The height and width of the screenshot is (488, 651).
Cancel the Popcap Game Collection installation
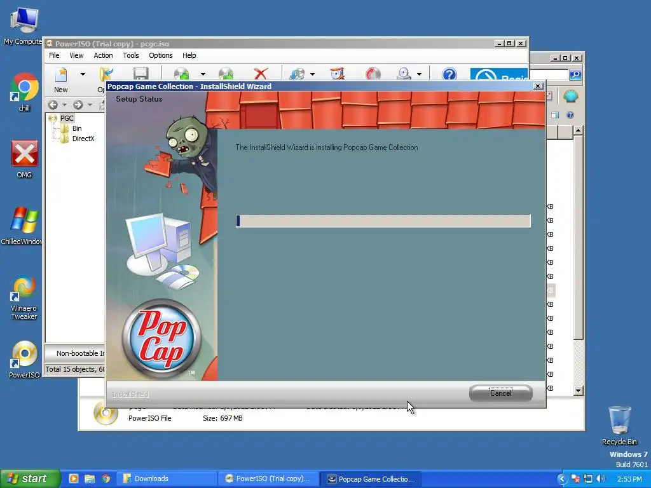(x=501, y=393)
